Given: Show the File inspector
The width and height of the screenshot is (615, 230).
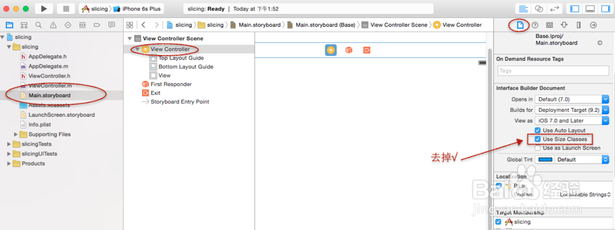Looking at the screenshot, I should 520,25.
